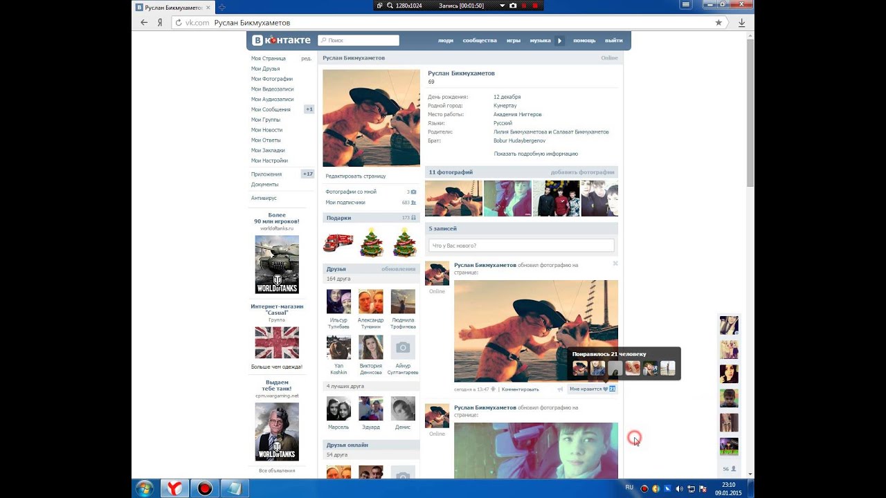The height and width of the screenshot is (498, 886).
Task: Expand 'Показать подробную информацию' details
Action: tap(536, 154)
